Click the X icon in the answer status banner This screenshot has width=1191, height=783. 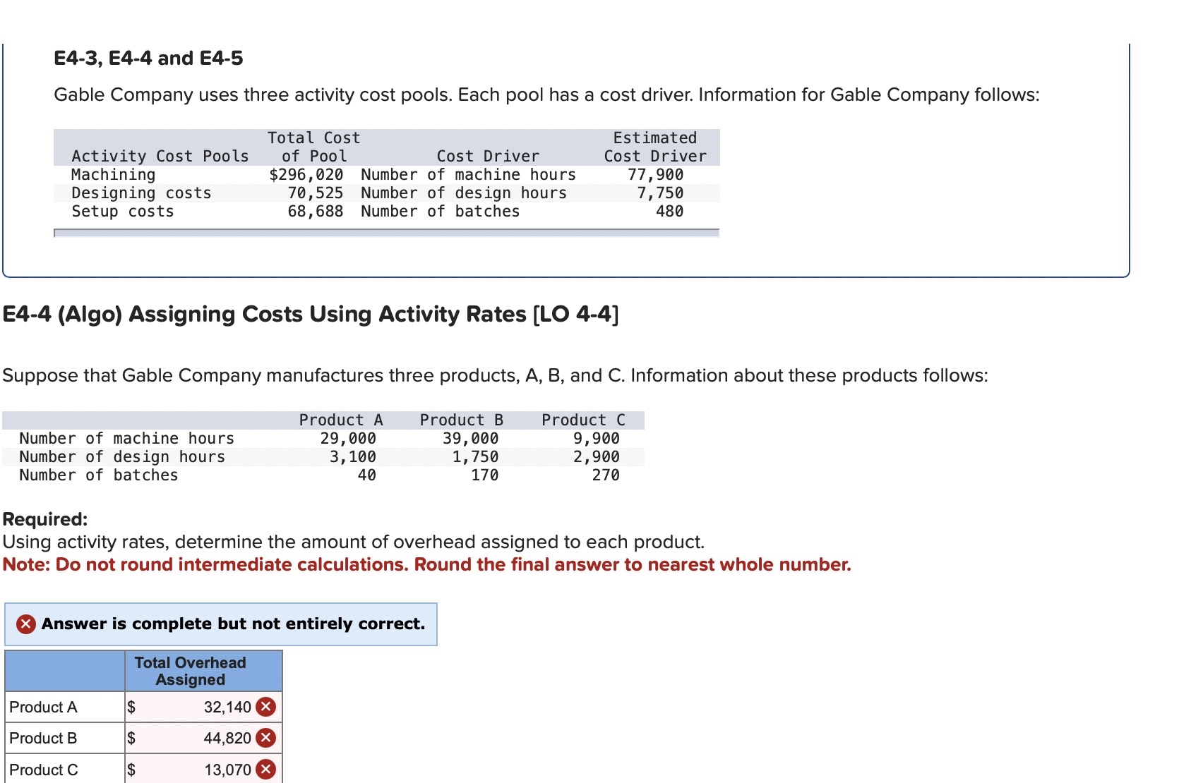[x=25, y=624]
